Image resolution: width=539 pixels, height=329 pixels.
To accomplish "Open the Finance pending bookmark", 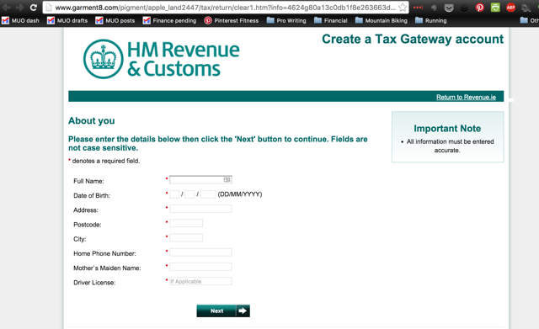I will click(x=170, y=20).
